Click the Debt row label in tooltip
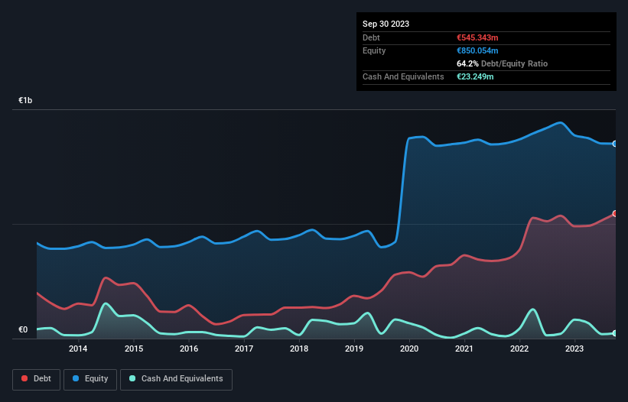 (371, 37)
